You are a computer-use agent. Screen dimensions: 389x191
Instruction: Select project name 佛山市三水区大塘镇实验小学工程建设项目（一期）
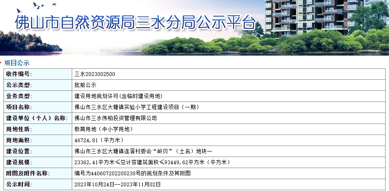(x=137, y=107)
